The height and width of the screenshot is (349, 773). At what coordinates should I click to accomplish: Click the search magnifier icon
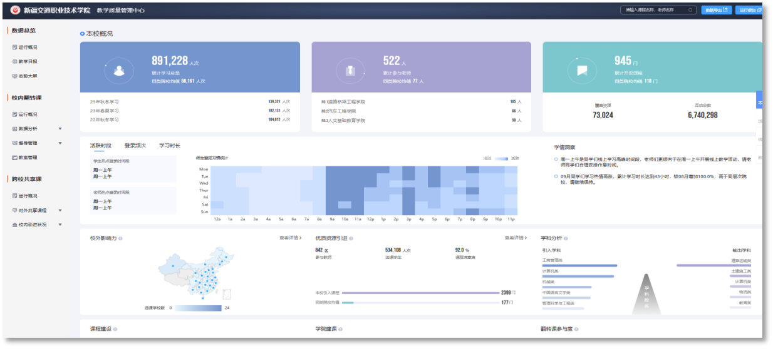(x=690, y=10)
